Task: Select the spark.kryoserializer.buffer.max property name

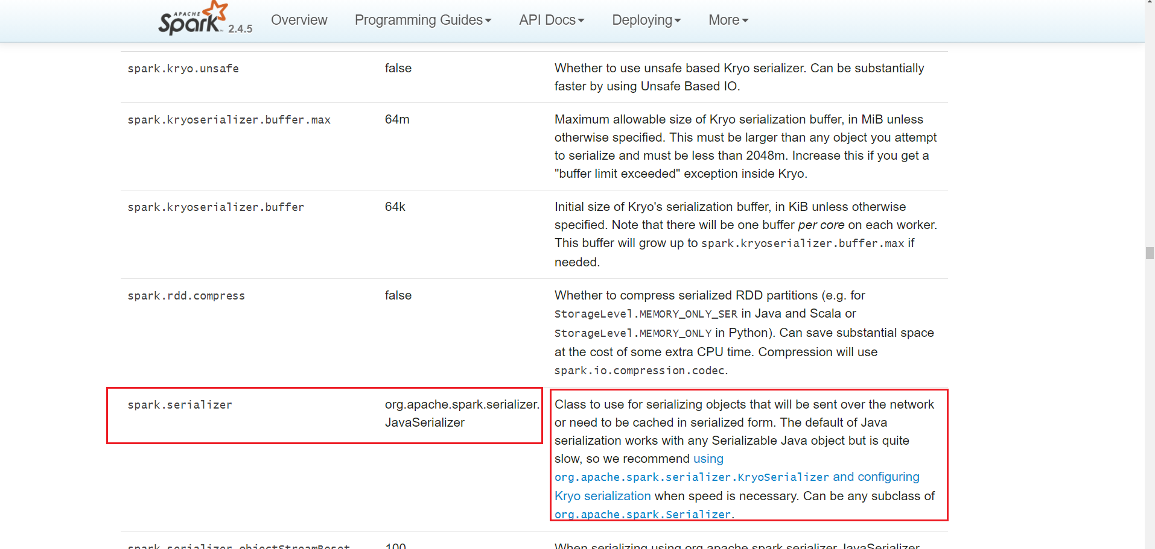Action: click(229, 120)
